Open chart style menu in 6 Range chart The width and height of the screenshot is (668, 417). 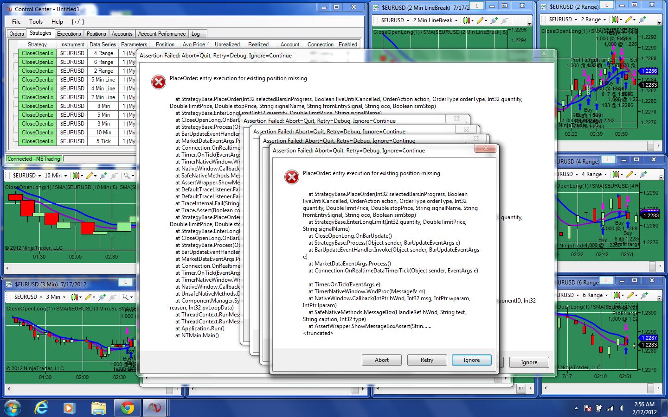(618, 295)
